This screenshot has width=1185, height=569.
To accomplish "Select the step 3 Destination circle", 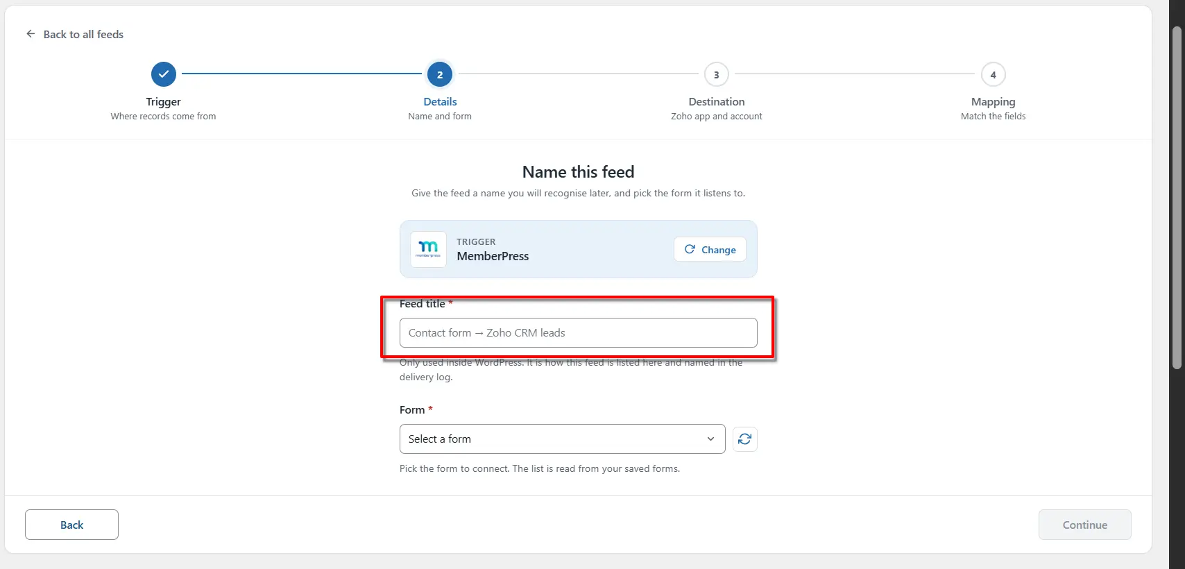I will [x=717, y=74].
